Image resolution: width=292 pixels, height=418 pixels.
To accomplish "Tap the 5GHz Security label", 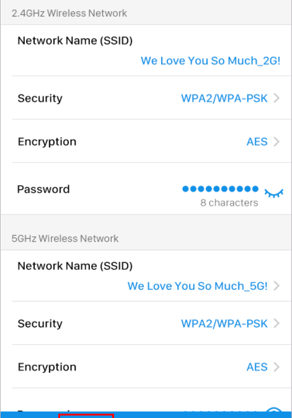I will pos(40,324).
